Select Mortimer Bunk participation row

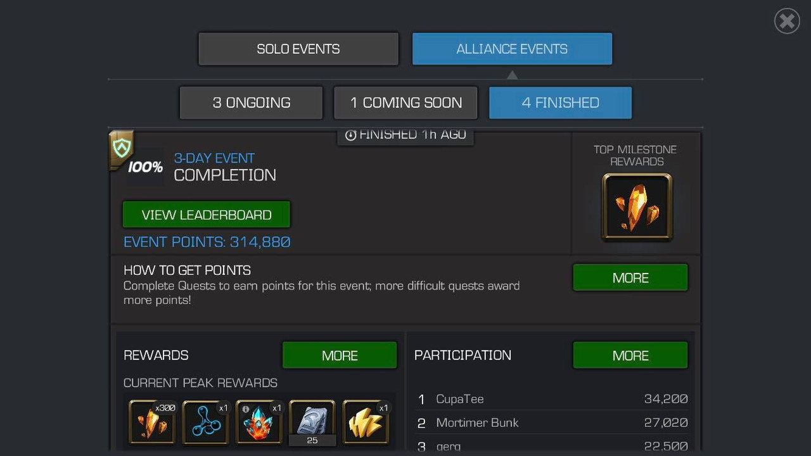pyautogui.click(x=552, y=422)
